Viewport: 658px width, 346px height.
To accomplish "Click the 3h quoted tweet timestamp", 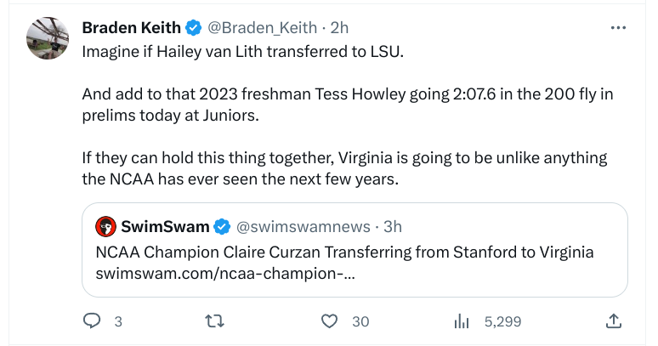I will pos(392,226).
